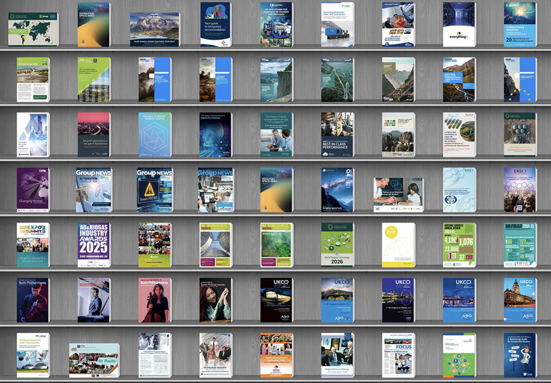Open the EASO light blue hexagon cover

[460, 190]
